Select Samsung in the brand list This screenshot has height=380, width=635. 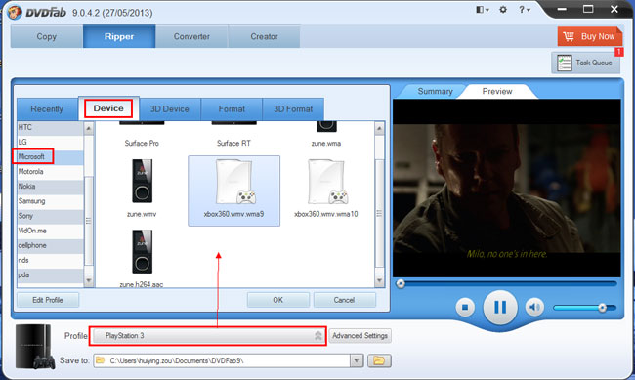pos(50,201)
